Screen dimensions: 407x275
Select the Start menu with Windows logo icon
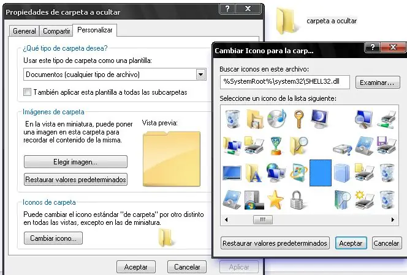(x=254, y=200)
